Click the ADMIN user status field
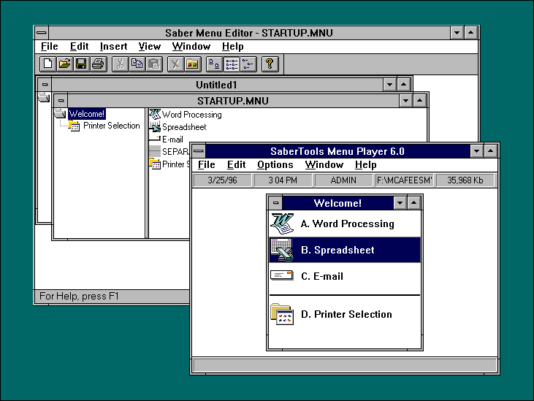Viewport: 534px width, 401px height. (343, 180)
